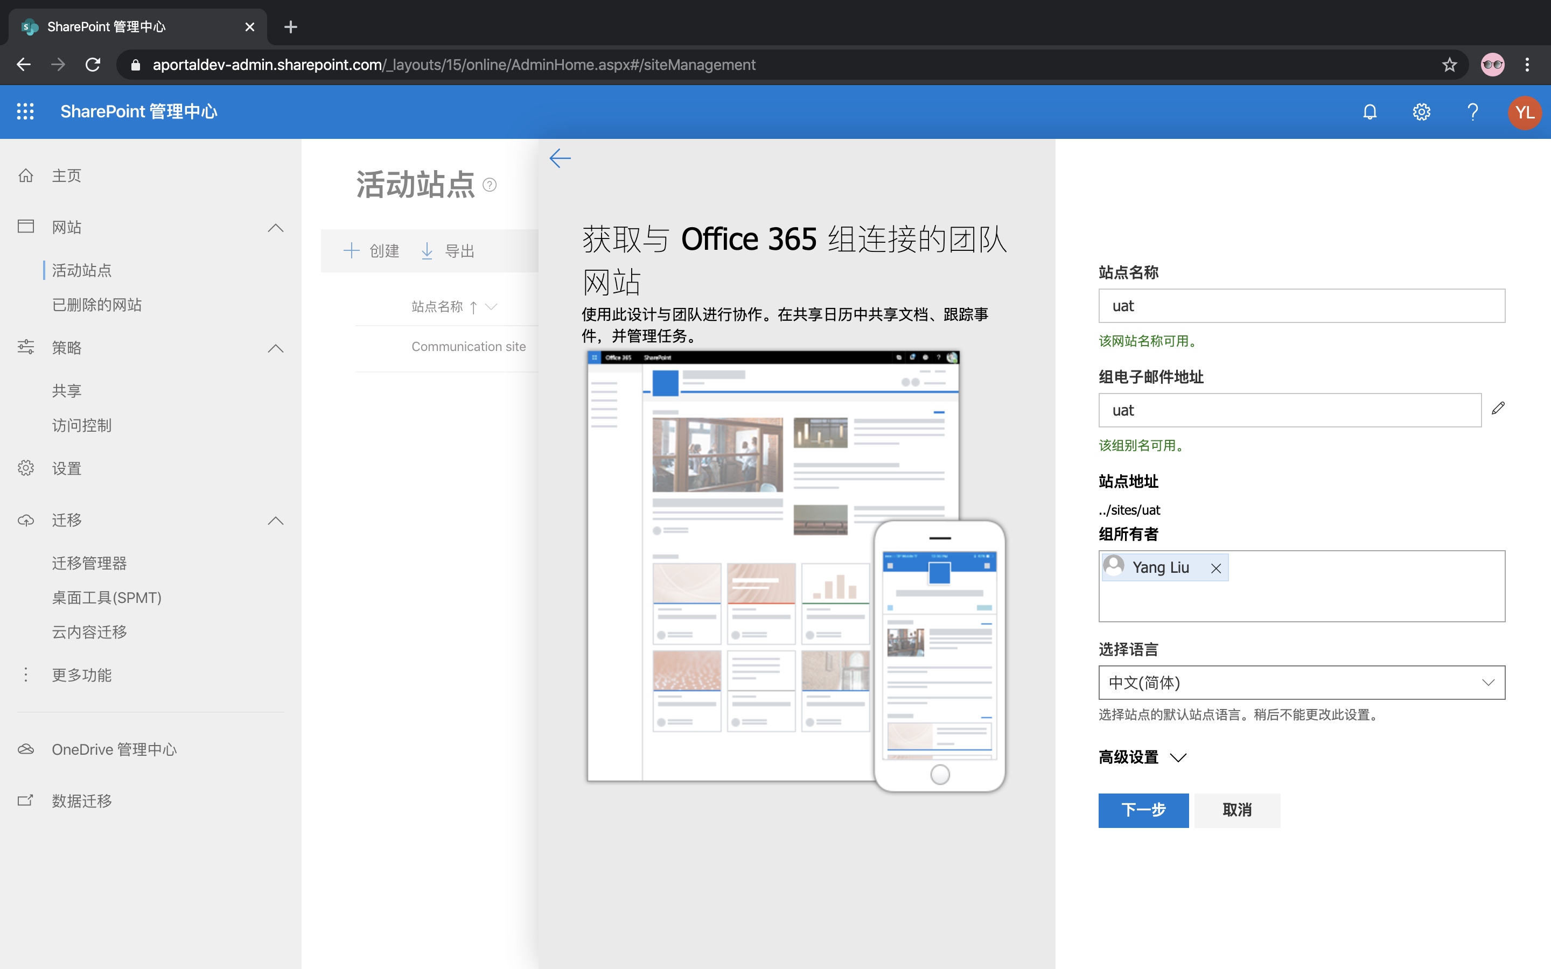Open 云内容迁移
This screenshot has height=969, width=1551.
[89, 633]
